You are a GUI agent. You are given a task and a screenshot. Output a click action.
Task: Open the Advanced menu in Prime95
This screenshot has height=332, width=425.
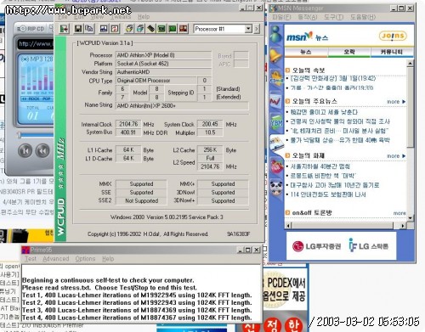click(x=56, y=259)
